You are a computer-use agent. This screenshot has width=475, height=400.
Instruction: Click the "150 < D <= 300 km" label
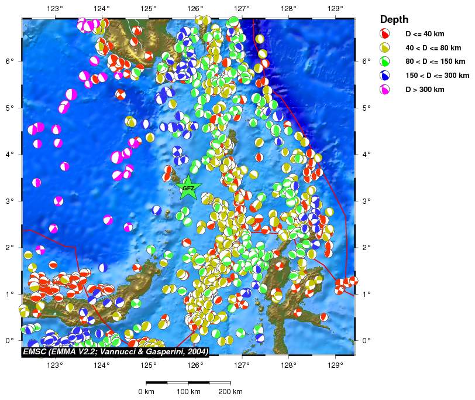(x=437, y=76)
